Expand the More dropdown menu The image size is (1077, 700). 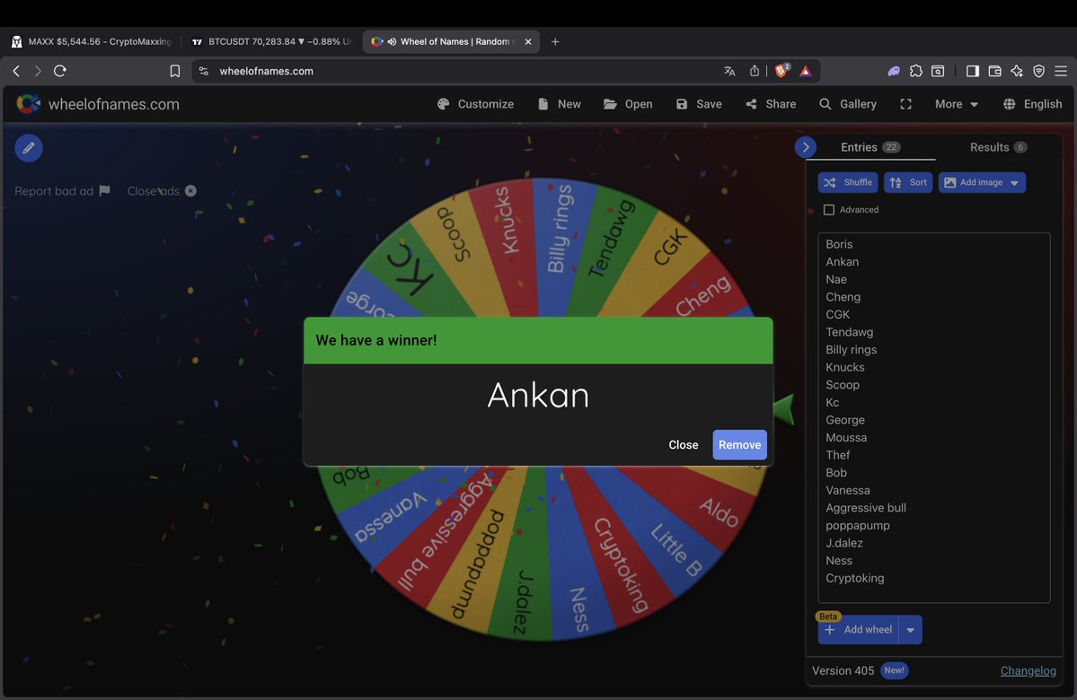tap(956, 103)
